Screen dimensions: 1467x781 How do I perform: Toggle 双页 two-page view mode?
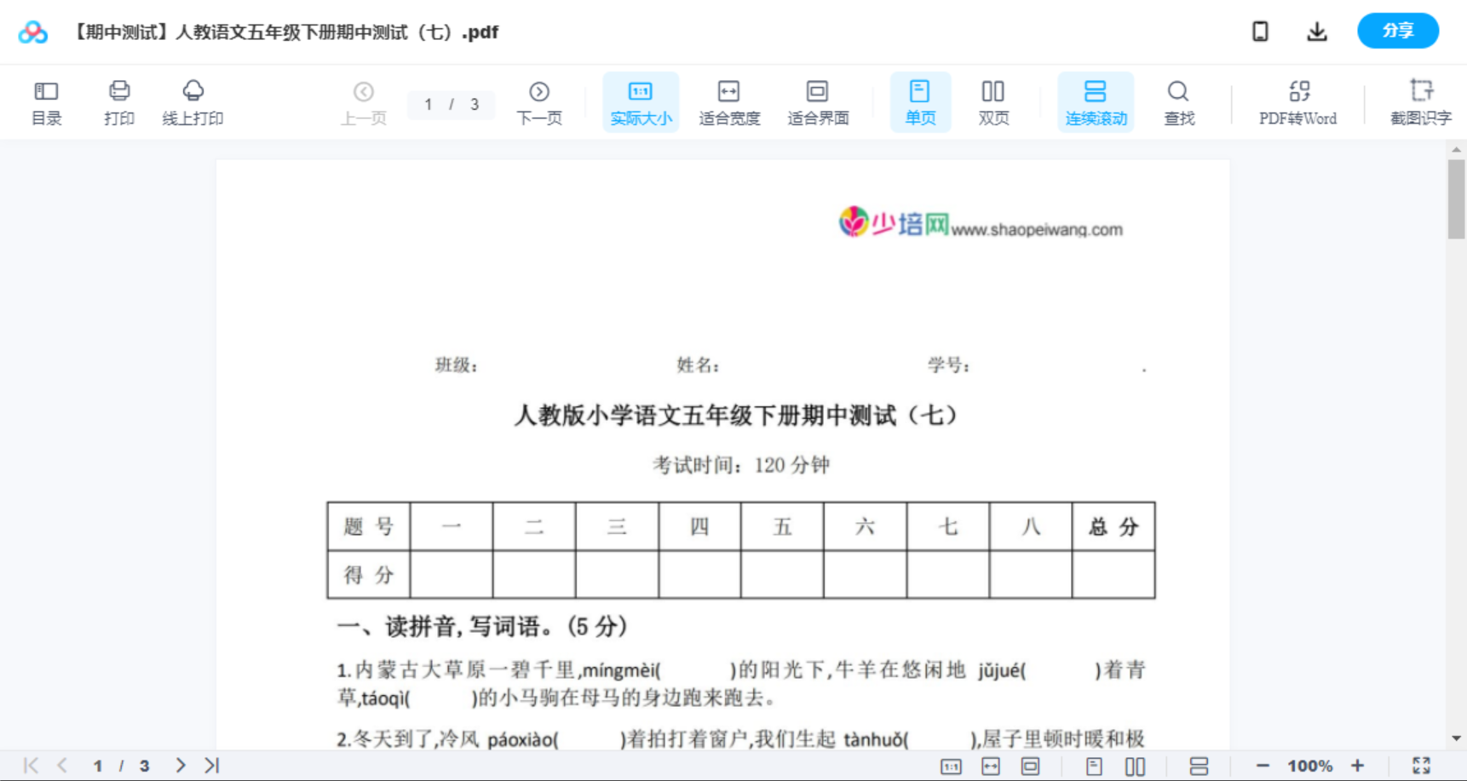[992, 101]
